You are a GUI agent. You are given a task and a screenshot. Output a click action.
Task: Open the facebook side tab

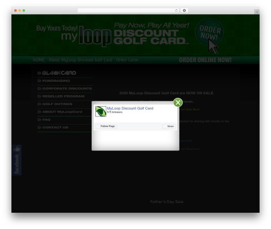(x=16, y=160)
